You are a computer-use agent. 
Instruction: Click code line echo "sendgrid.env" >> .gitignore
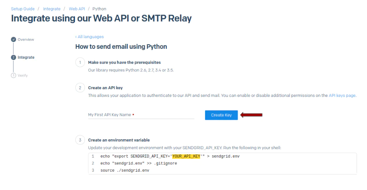[x=139, y=163]
